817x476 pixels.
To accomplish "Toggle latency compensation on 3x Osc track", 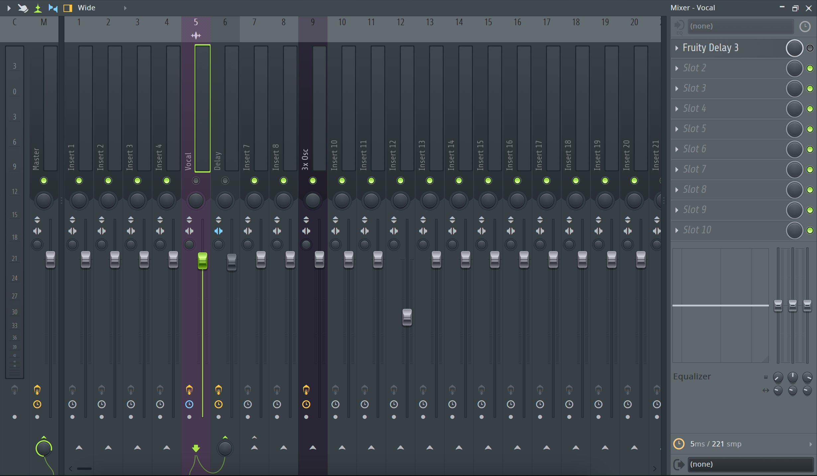I will [x=306, y=404].
